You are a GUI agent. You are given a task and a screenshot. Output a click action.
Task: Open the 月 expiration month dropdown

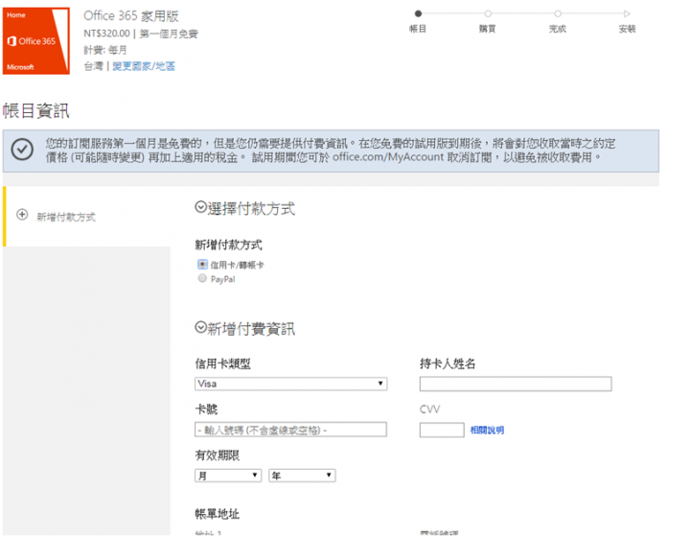tap(228, 476)
